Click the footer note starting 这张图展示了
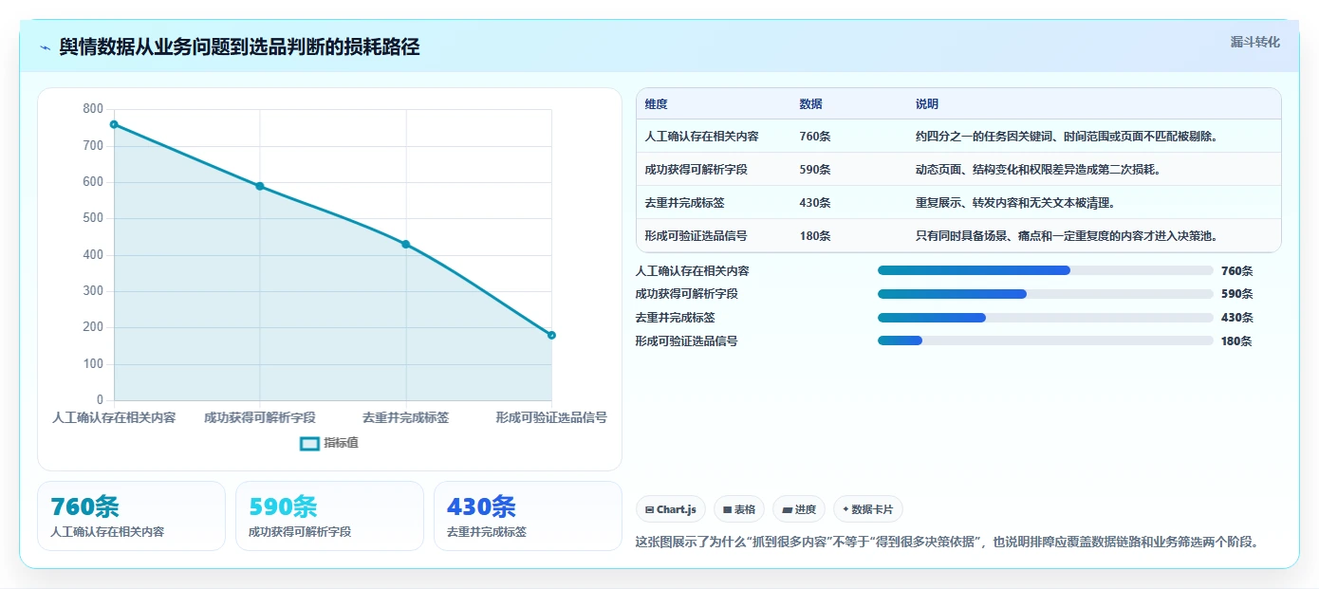 (947, 543)
